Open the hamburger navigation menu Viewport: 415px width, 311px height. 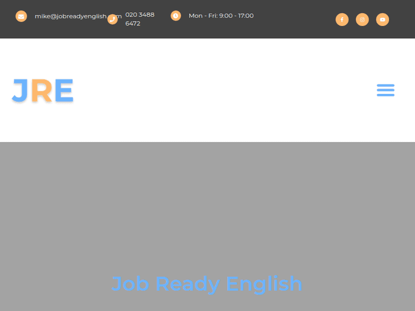pos(386,91)
